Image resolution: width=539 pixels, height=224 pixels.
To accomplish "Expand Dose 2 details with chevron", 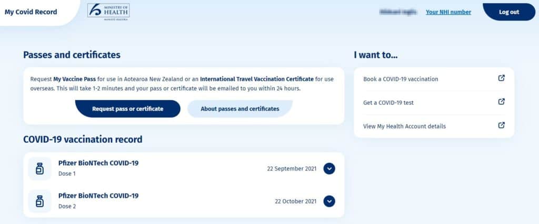I will point(330,201).
